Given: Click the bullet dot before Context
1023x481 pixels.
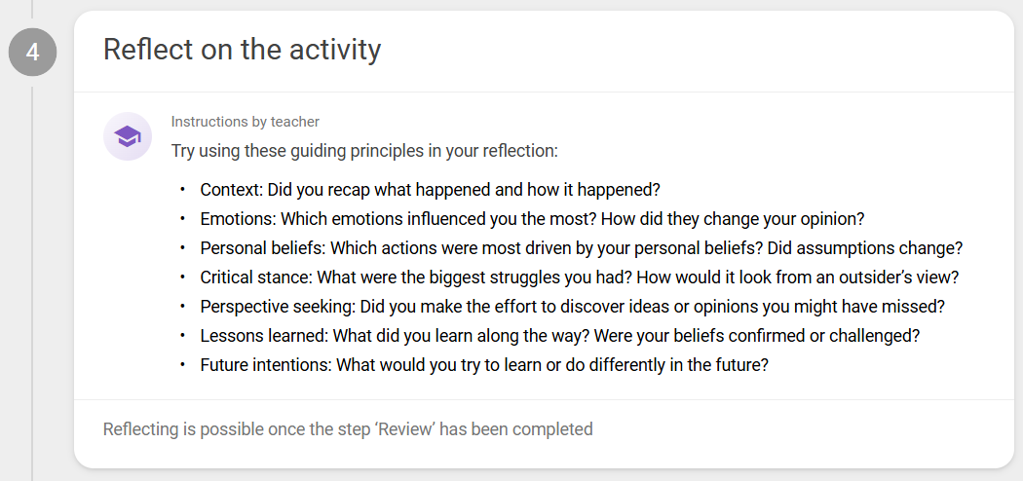Looking at the screenshot, I should coord(183,190).
